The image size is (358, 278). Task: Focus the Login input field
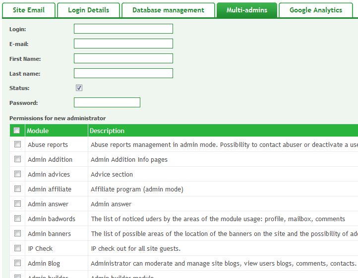pos(123,29)
